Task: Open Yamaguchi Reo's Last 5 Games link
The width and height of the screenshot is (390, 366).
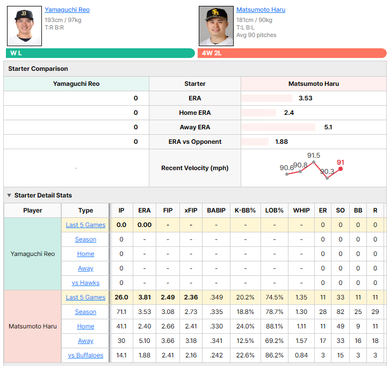Action: click(x=85, y=225)
